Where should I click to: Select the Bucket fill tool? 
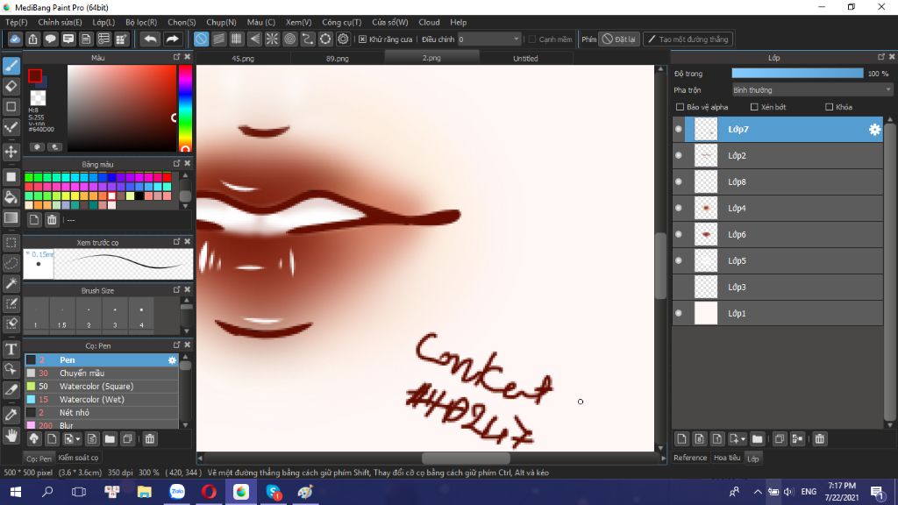(11, 197)
